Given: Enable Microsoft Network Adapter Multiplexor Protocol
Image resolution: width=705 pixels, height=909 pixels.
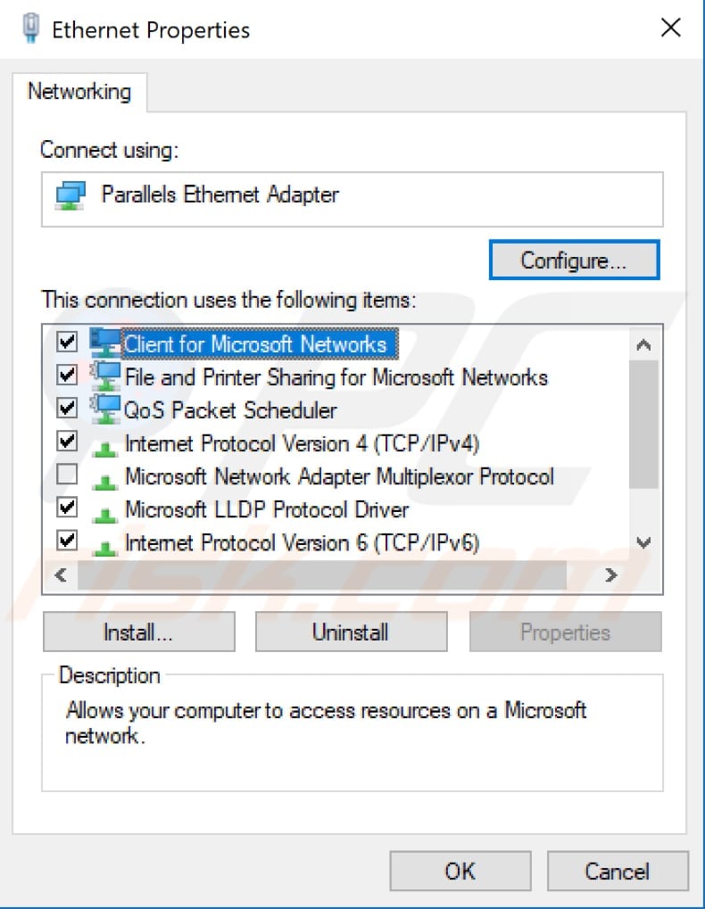Looking at the screenshot, I should (x=67, y=475).
